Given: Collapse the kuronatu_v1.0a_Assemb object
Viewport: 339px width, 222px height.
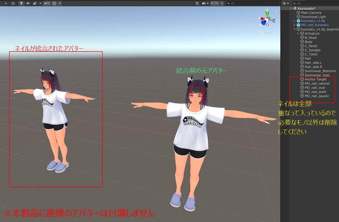Looking at the screenshot, I should (x=294, y=29).
